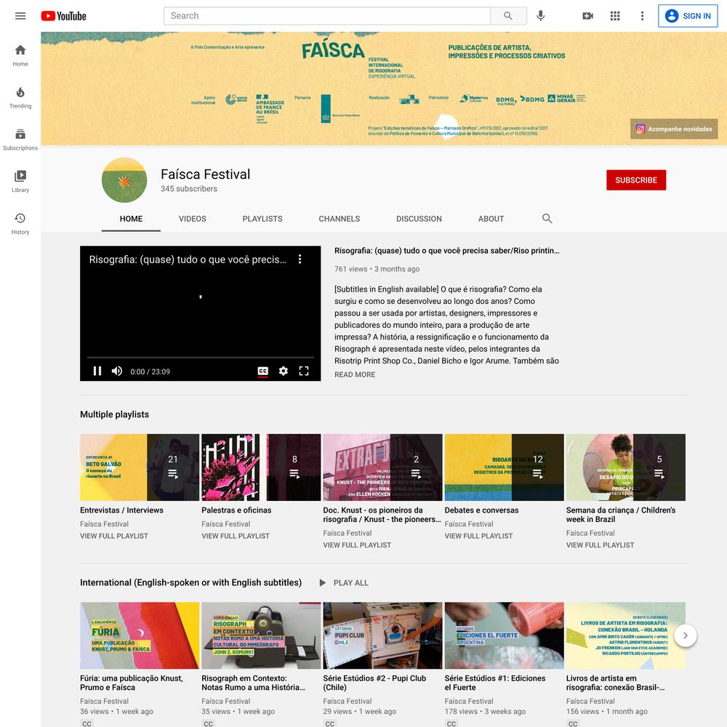Open Subscriptions in the sidebar
This screenshot has width=727, height=727.
20,140
